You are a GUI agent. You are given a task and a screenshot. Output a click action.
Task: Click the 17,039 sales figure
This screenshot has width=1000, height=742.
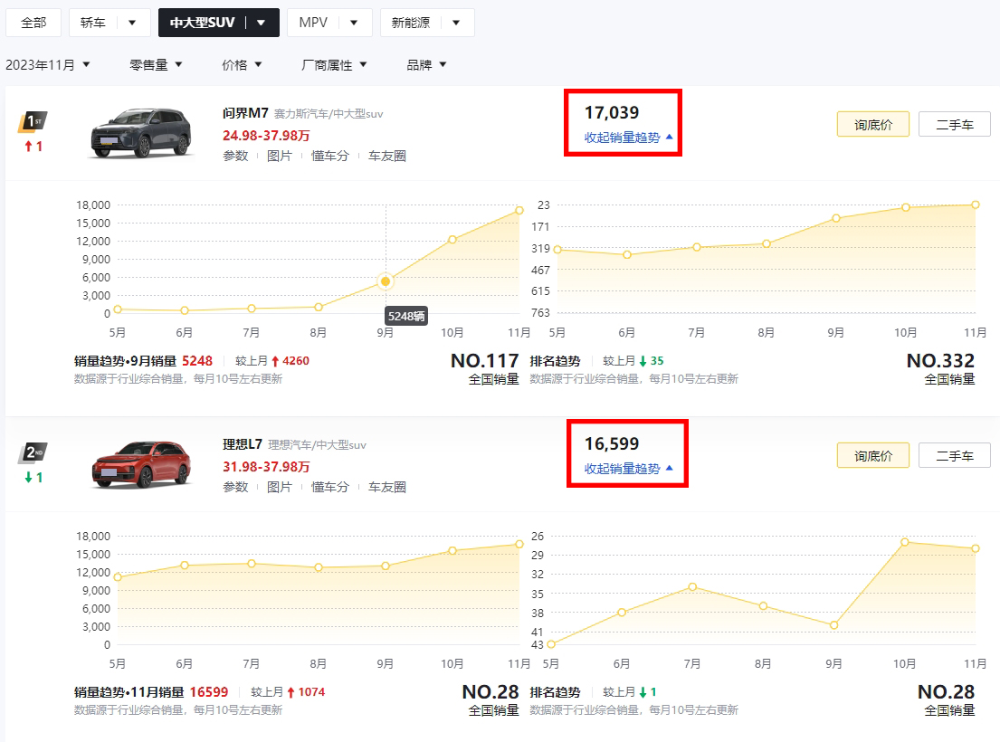click(x=612, y=113)
